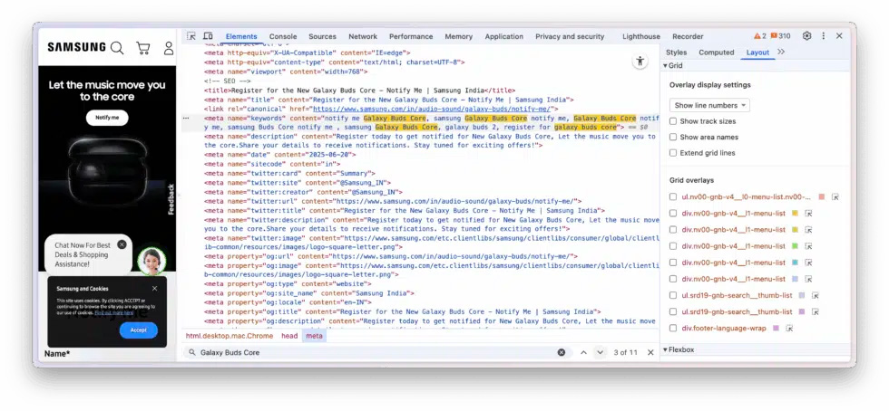Viewport: 889px width, 411px height.
Task: Select the Layout sidebar tab
Action: pyautogui.click(x=757, y=53)
